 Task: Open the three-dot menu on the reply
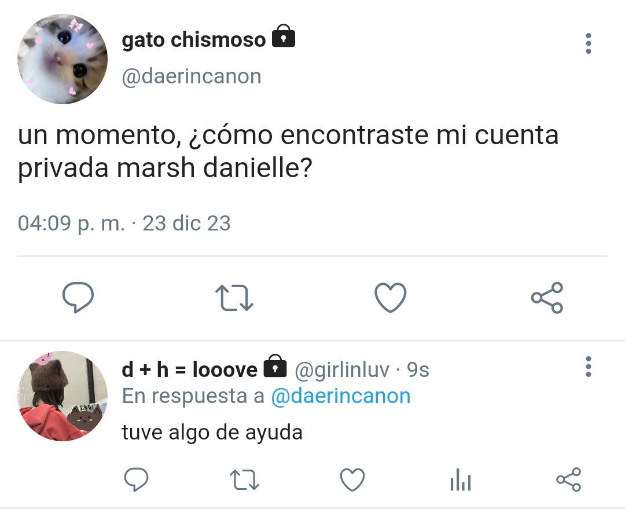[589, 367]
